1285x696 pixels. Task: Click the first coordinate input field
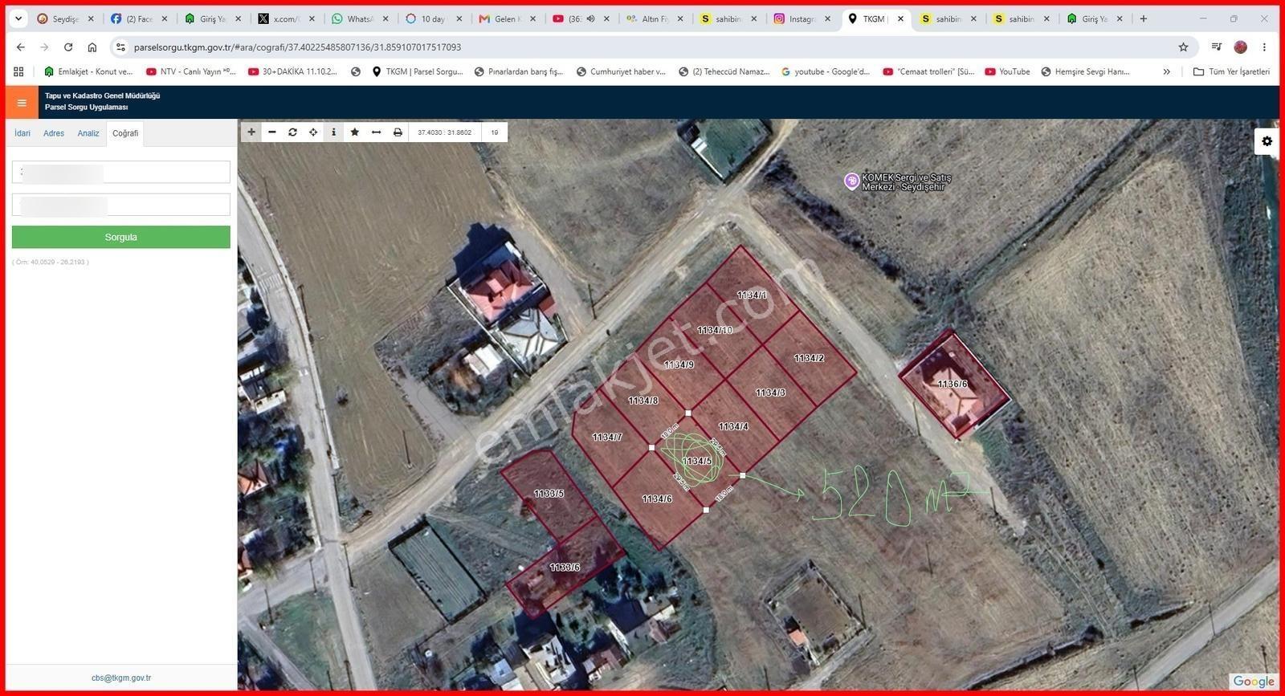(121, 172)
